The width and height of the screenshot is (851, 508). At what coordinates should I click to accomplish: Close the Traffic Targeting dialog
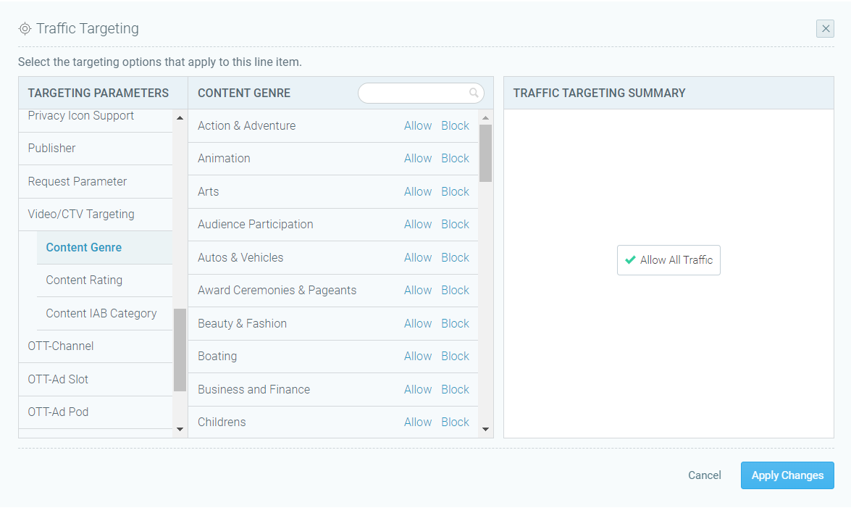825,29
